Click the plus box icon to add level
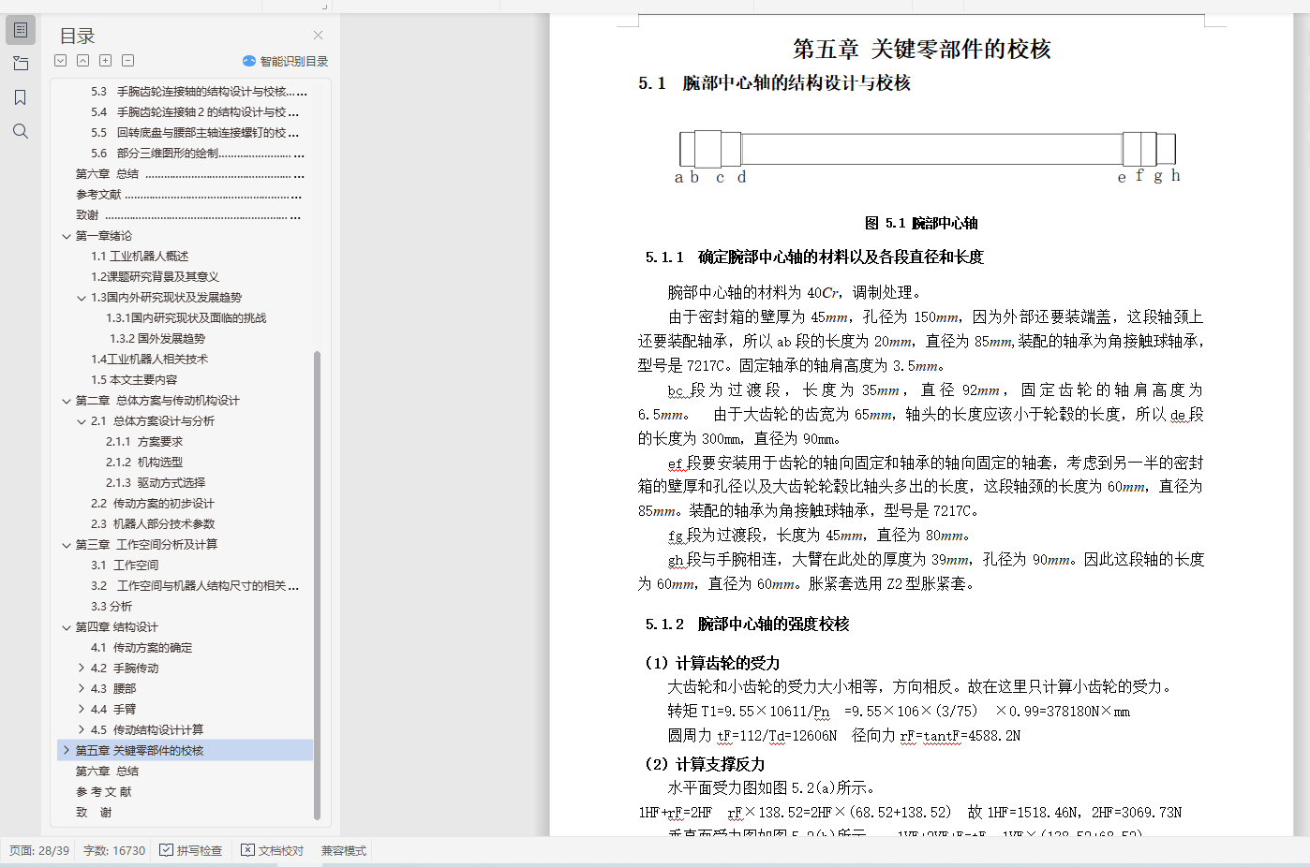The width and height of the screenshot is (1310, 867). coord(106,61)
